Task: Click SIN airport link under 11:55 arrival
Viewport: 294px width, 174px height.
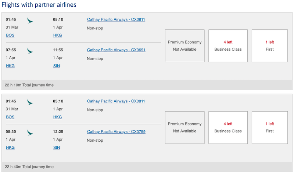Action: (x=57, y=66)
